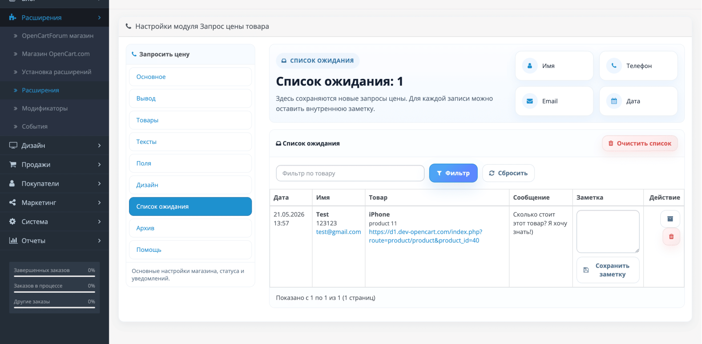Image resolution: width=702 pixels, height=344 pixels.
Task: Expand the Дизайн sidebar menu chevron
Action: 100,146
